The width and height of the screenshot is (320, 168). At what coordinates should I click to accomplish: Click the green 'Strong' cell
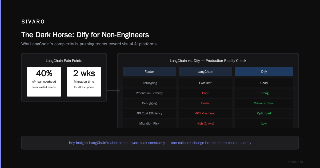click(264, 93)
